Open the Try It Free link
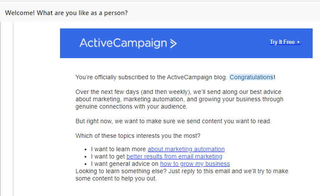Viewport: 320px width, 196px height. click(x=285, y=42)
